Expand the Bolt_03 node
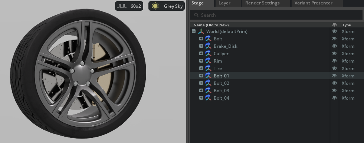This screenshot has height=143, width=364. point(201,91)
